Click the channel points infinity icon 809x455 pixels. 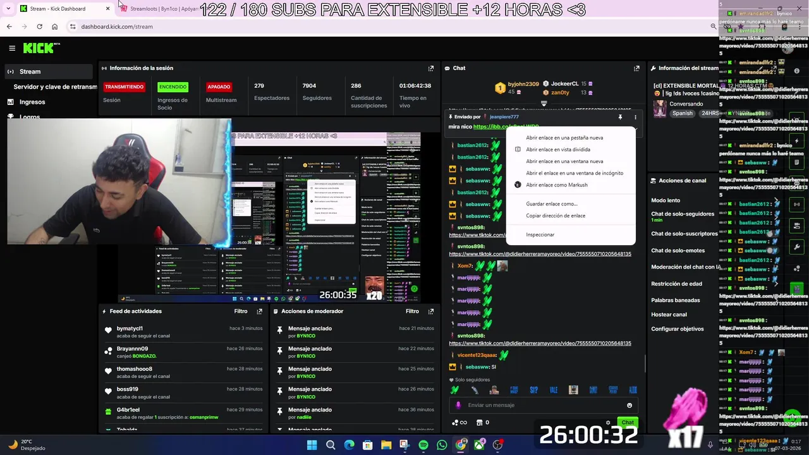pos(459,423)
